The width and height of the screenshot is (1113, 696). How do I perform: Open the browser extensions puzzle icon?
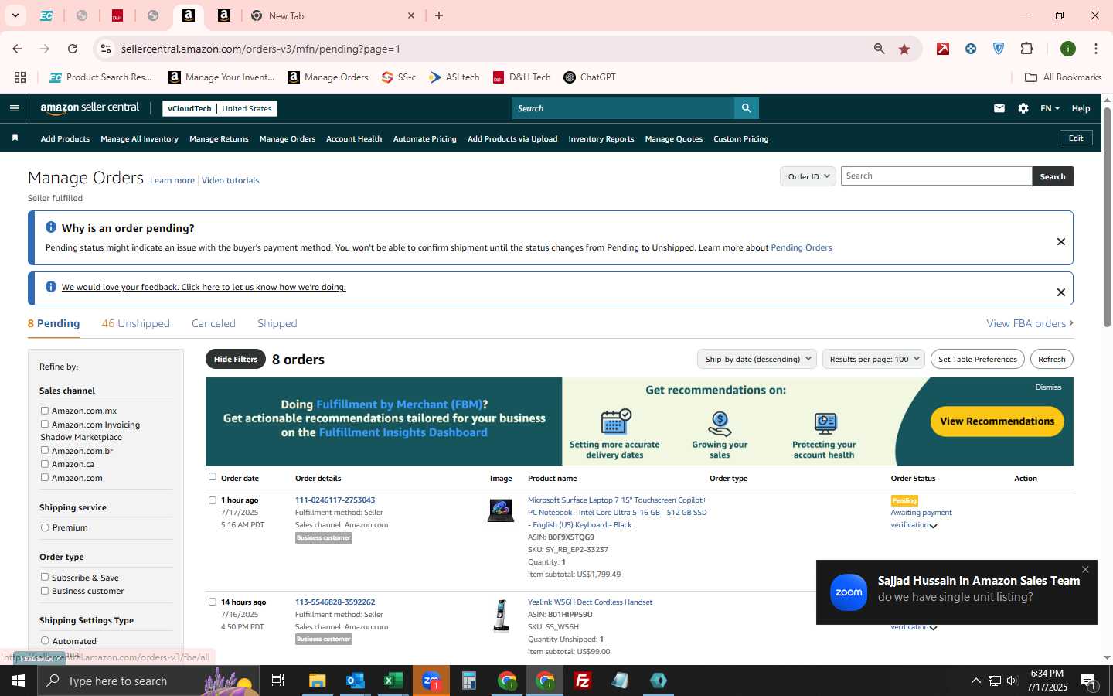coord(1027,49)
